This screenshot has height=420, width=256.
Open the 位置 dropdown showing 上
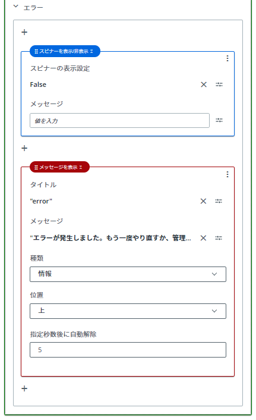[x=128, y=311]
